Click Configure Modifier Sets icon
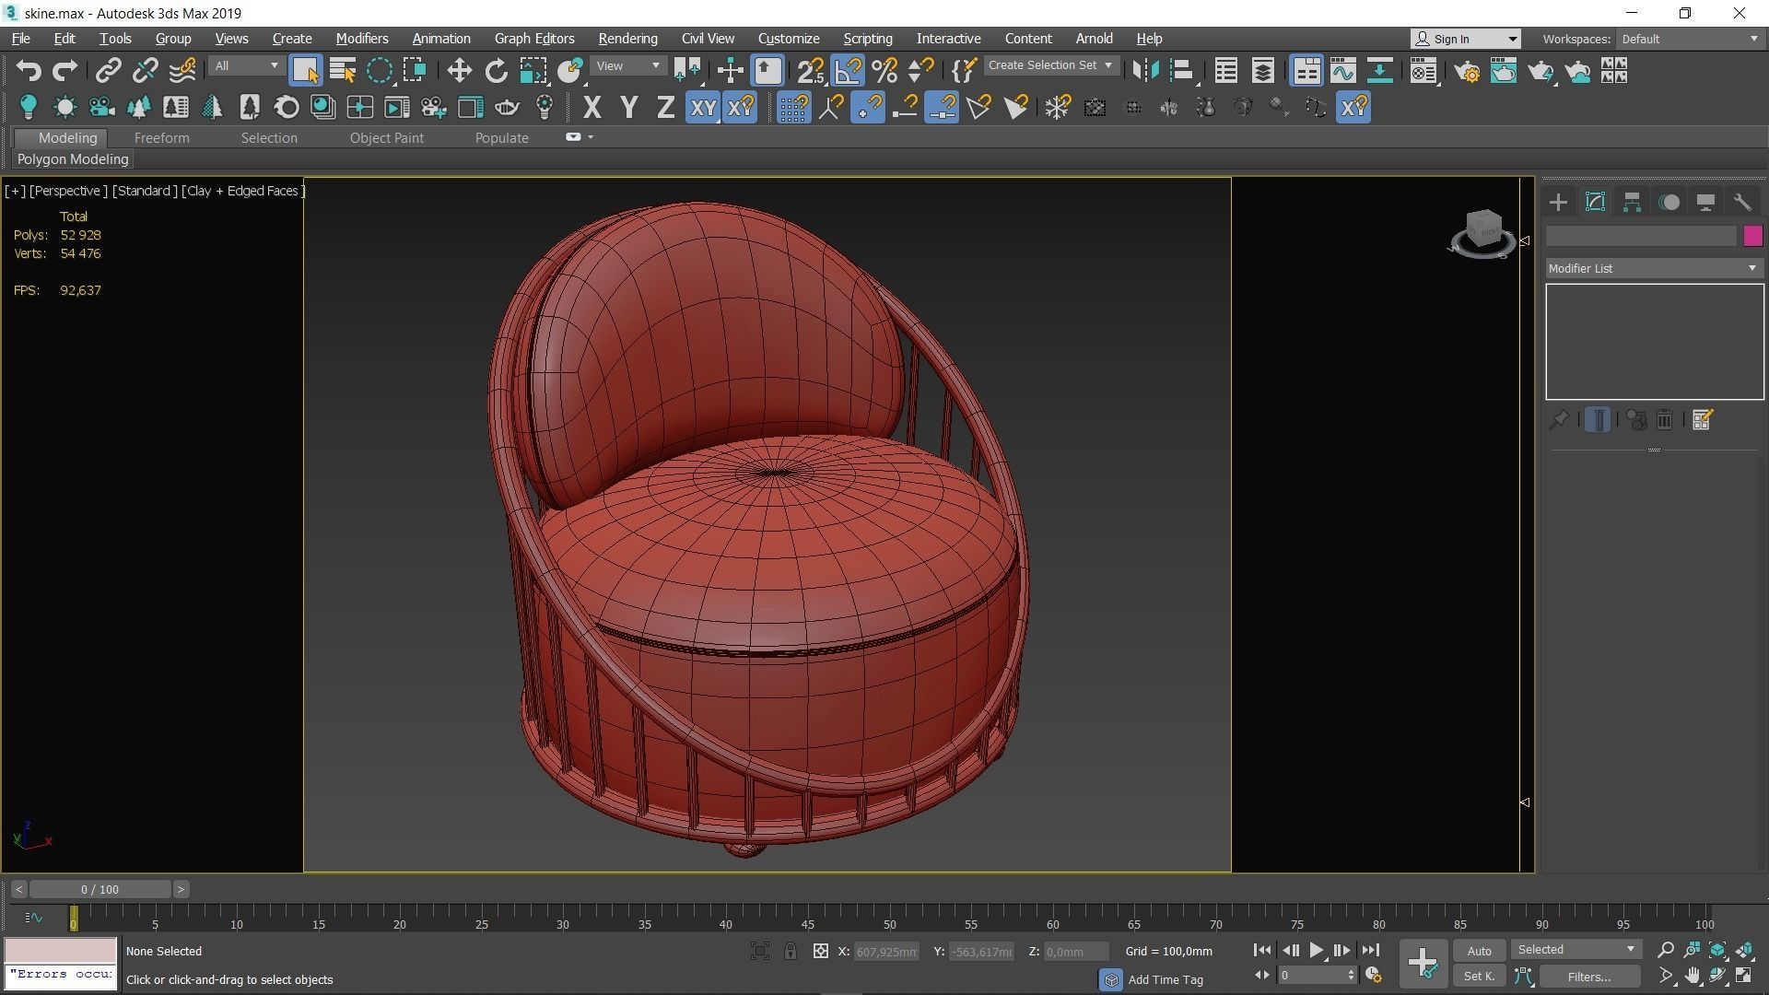 pos(1702,420)
